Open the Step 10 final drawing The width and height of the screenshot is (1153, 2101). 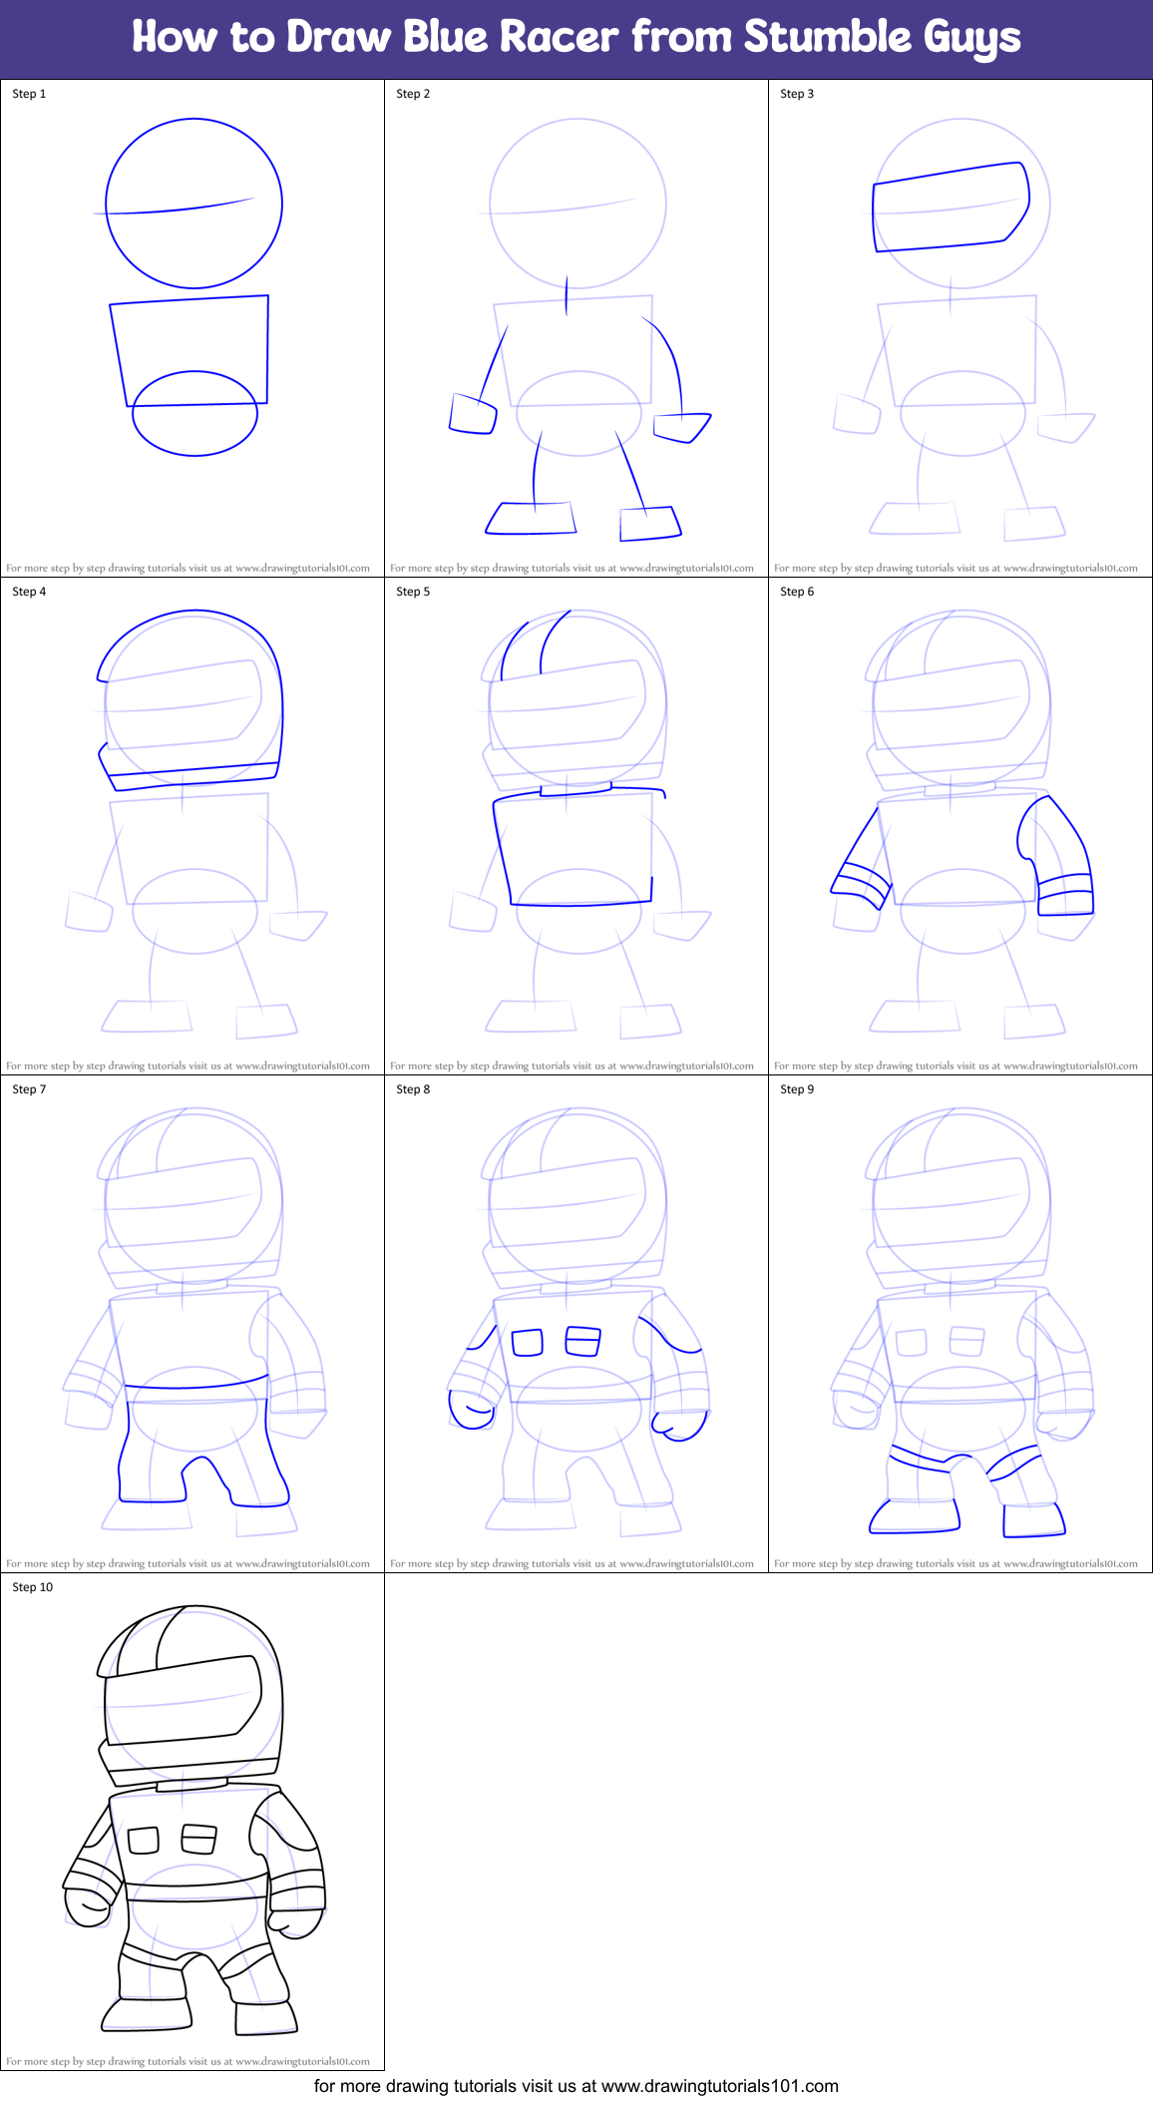[192, 1822]
